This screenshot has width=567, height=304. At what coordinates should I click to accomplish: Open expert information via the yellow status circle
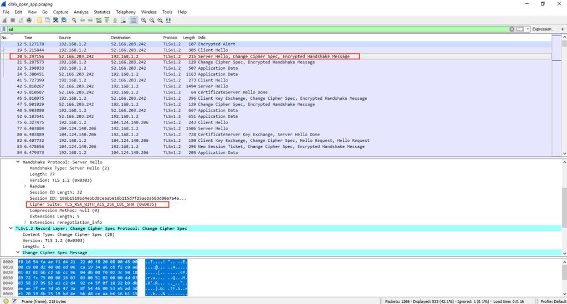[x=6, y=301]
